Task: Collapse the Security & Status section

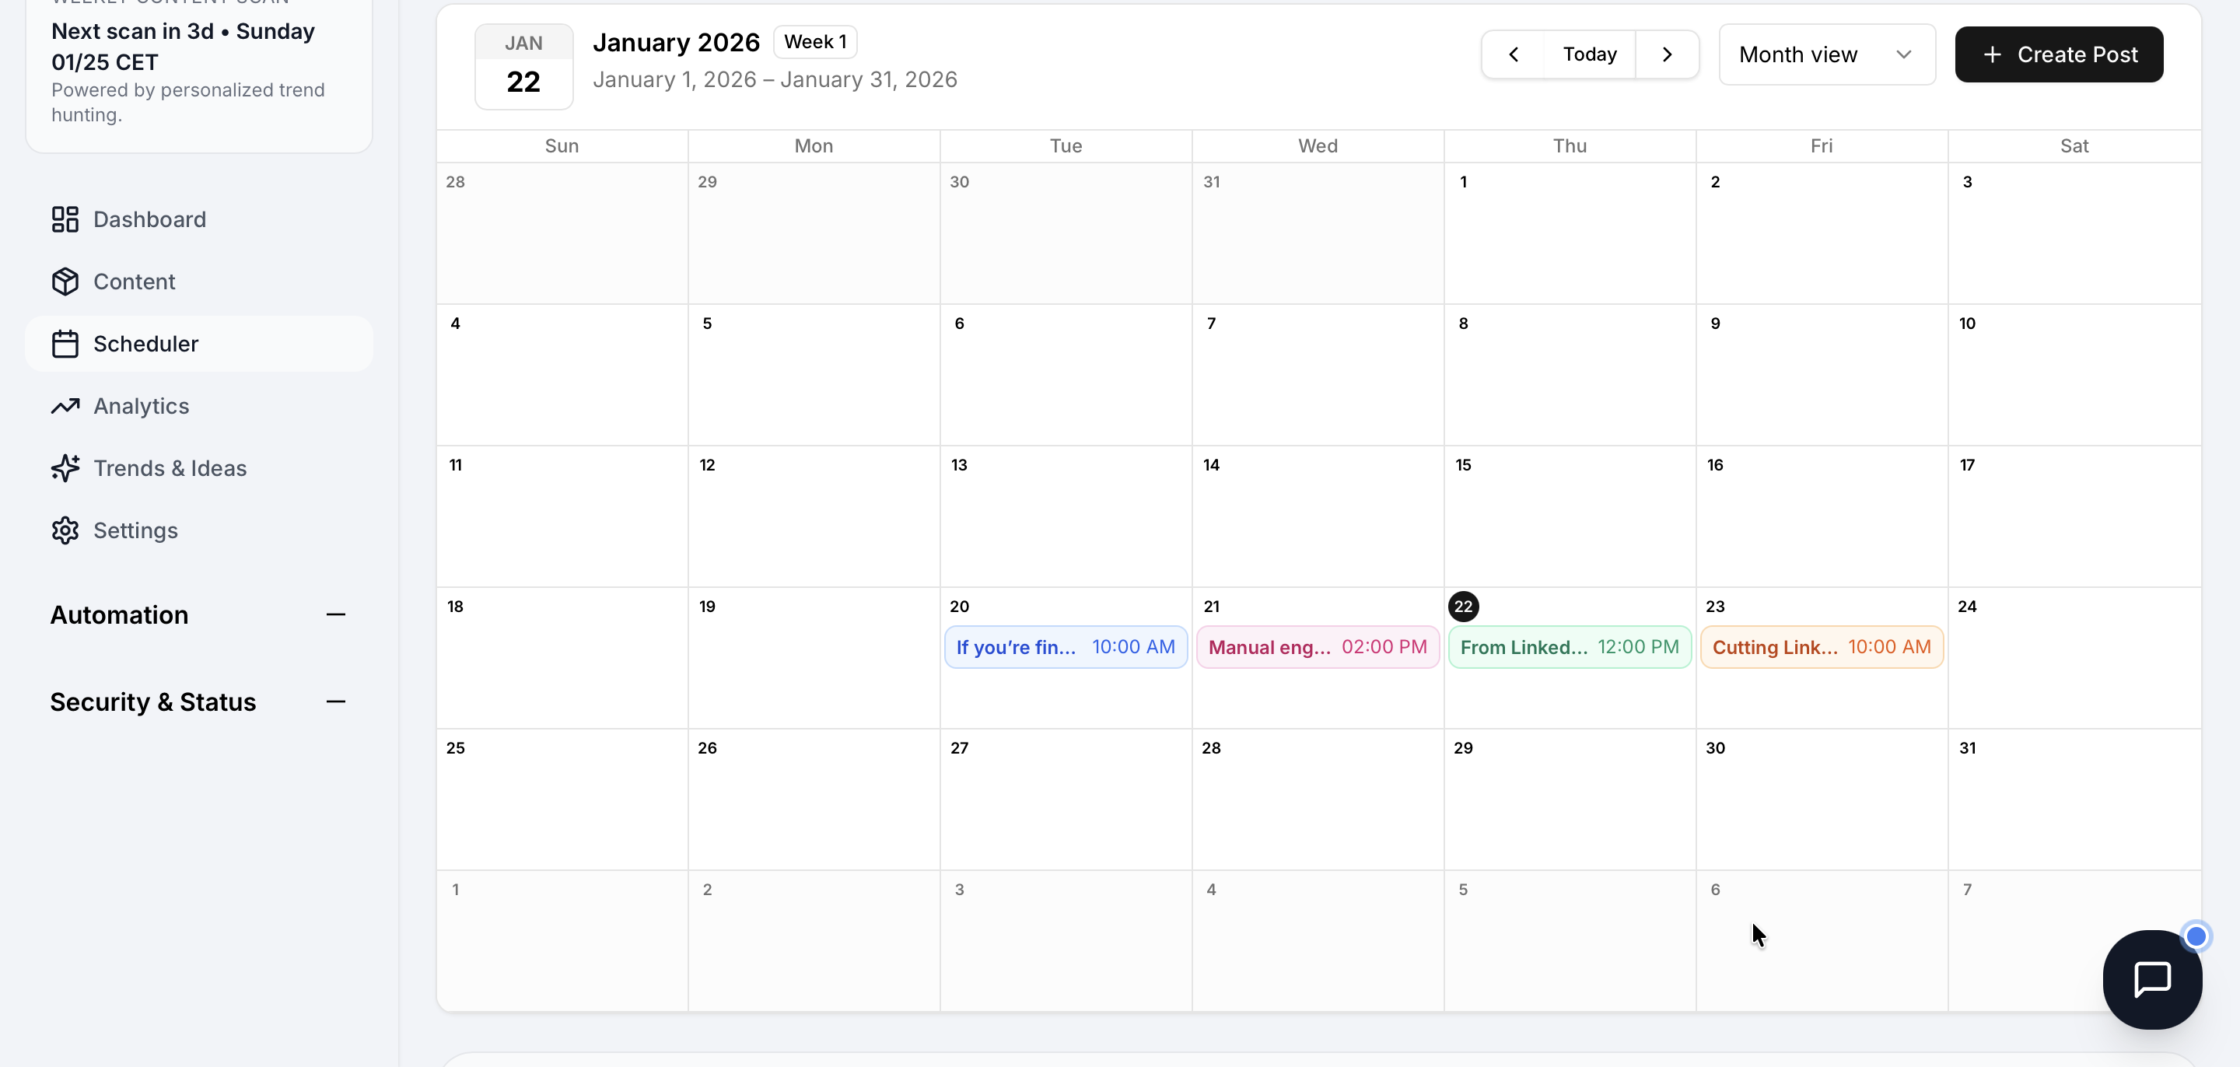Action: [x=336, y=701]
